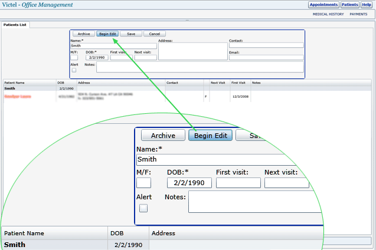376x250 pixels.
Task: Click the M/F input box
Action: click(x=74, y=57)
